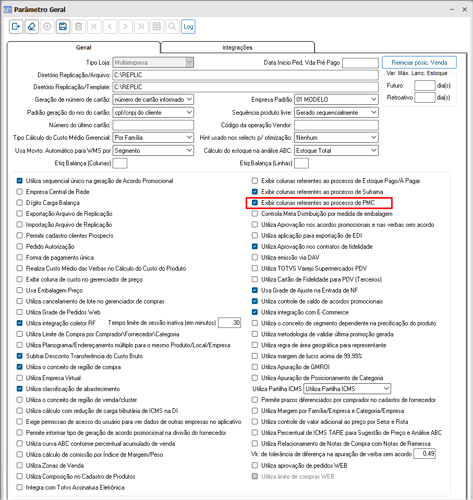Click Código da operação Vendor field

pos(336,125)
